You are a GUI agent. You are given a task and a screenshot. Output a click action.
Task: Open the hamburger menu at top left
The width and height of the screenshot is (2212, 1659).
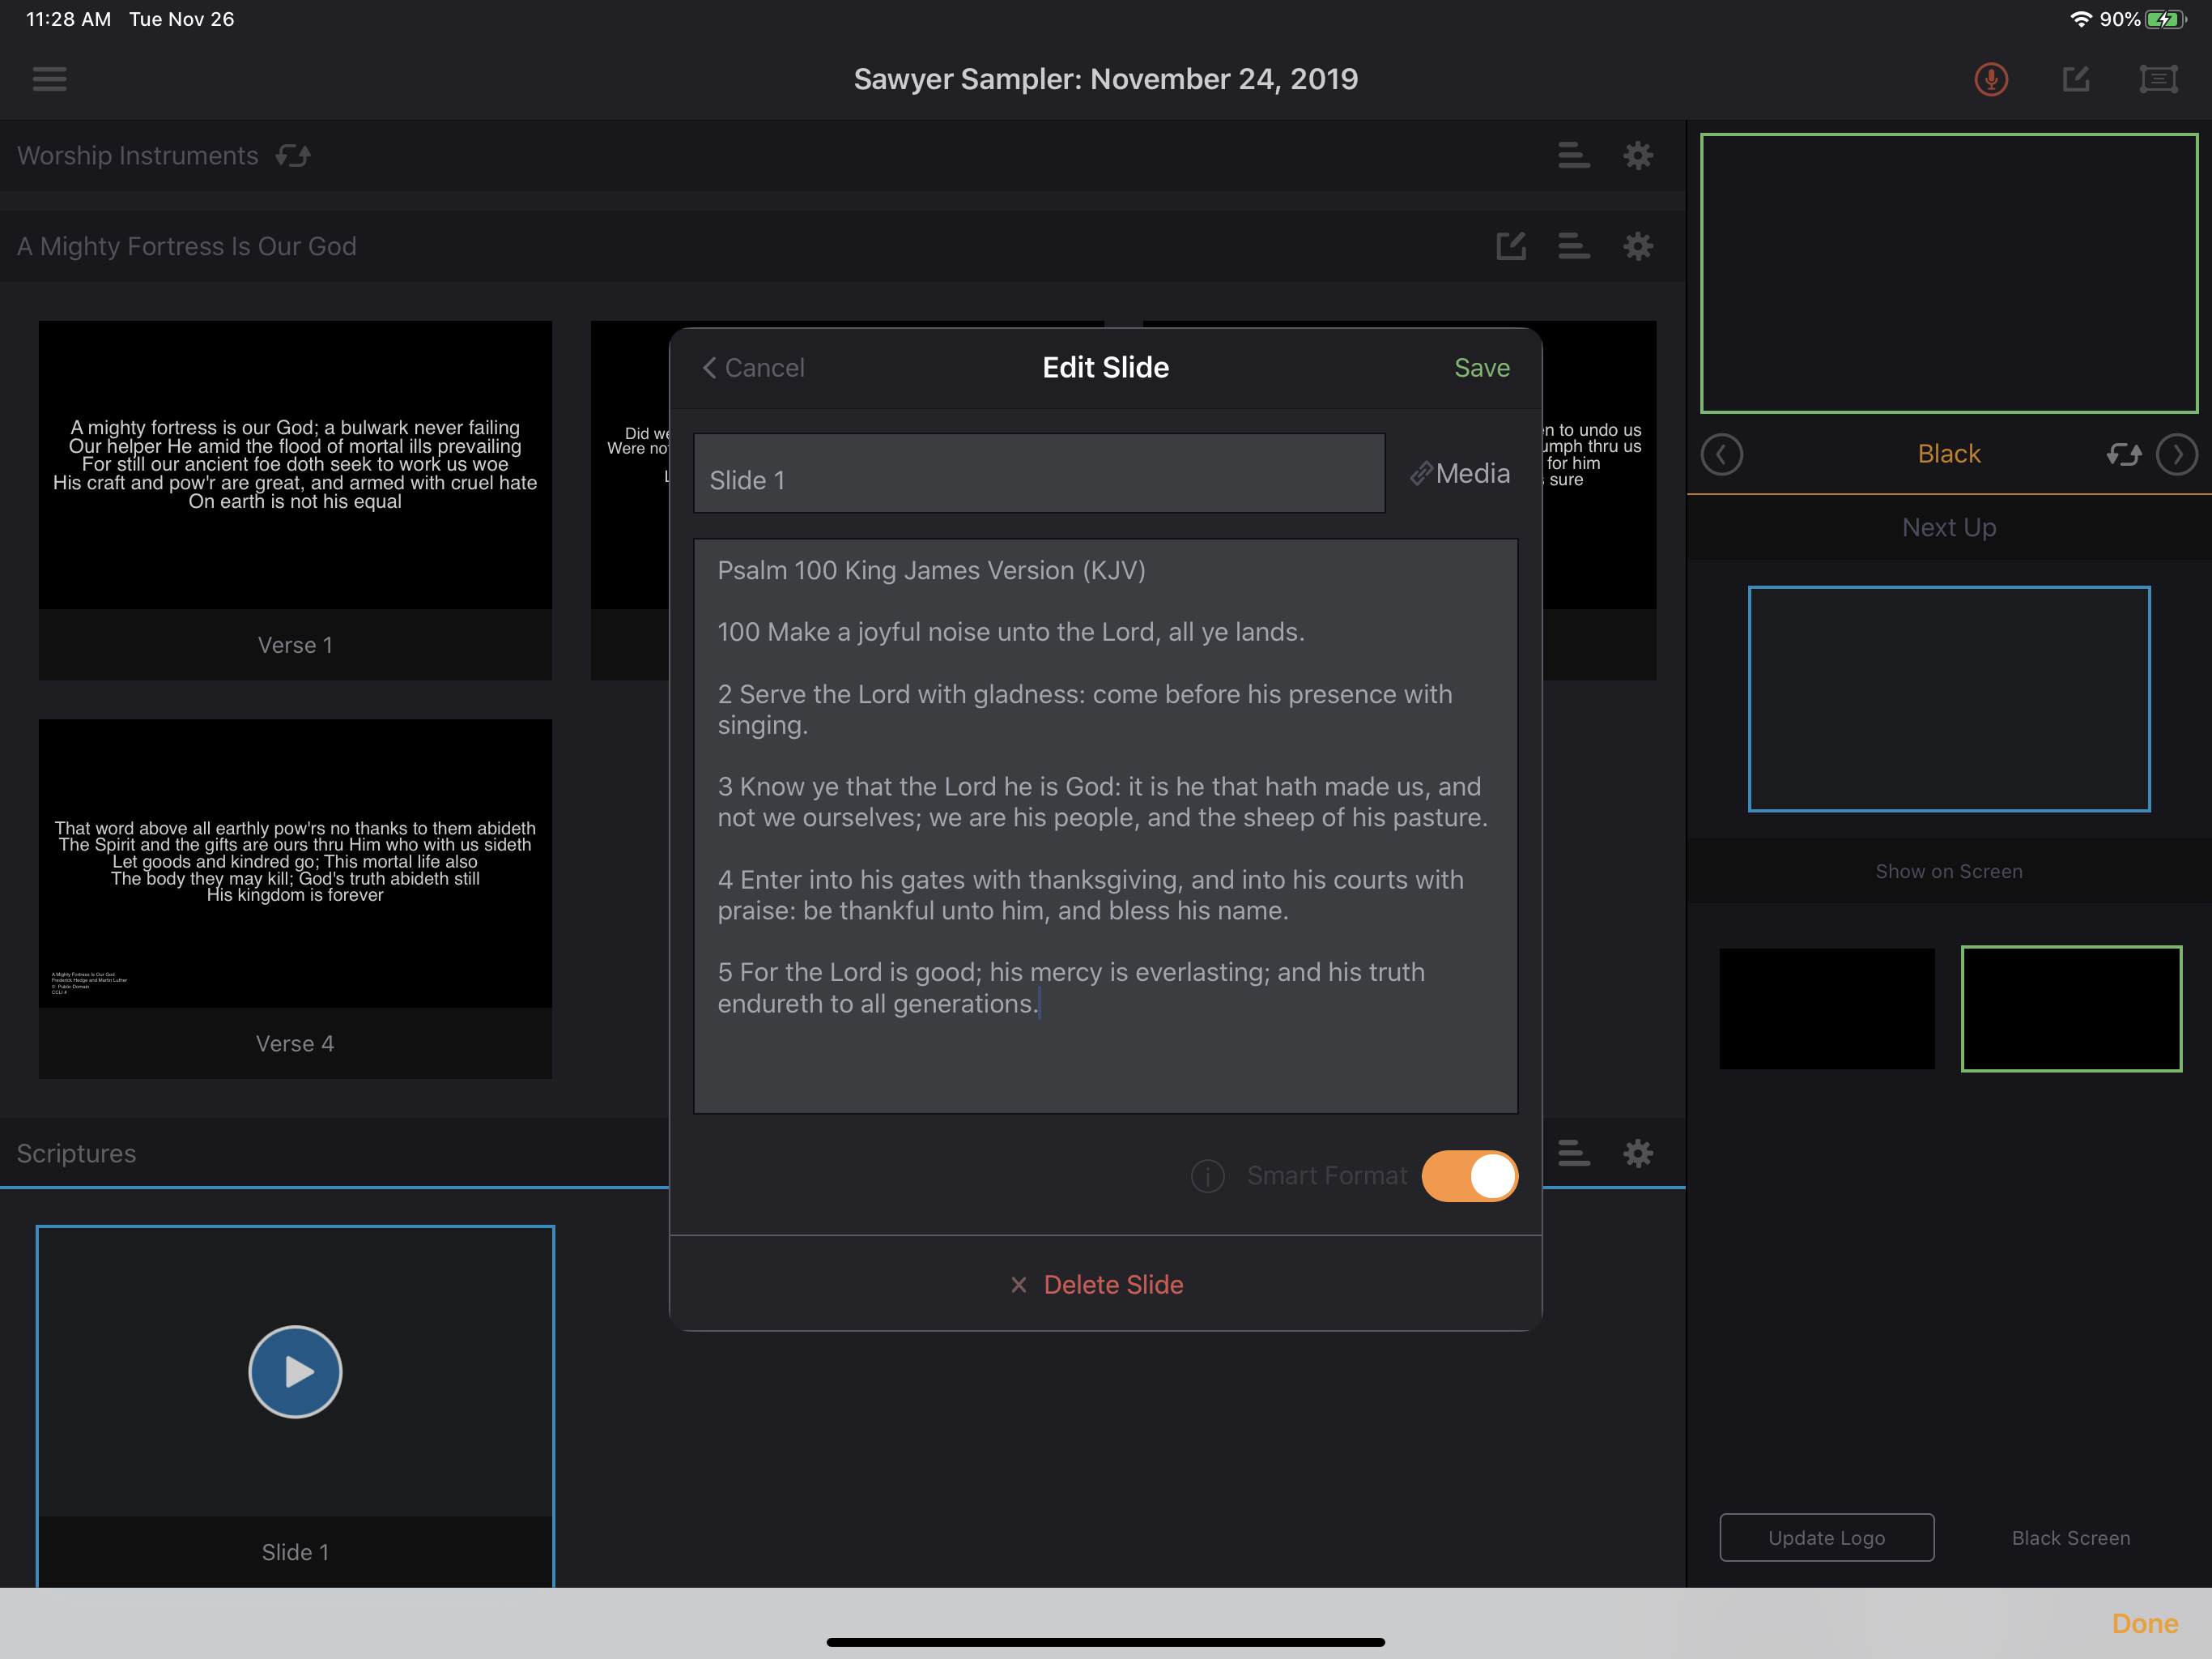tap(49, 79)
